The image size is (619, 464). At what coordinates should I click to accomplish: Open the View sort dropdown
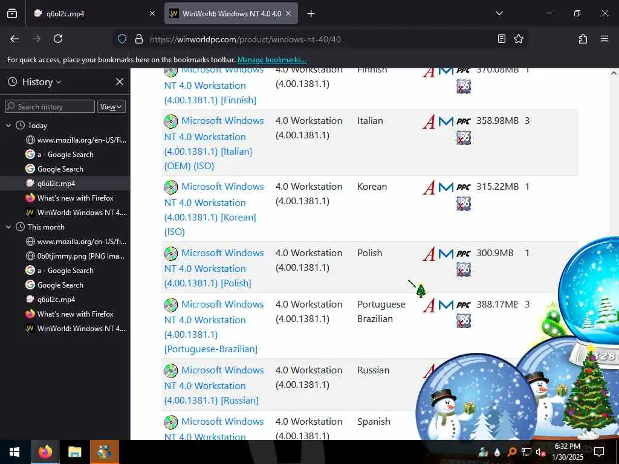111,106
